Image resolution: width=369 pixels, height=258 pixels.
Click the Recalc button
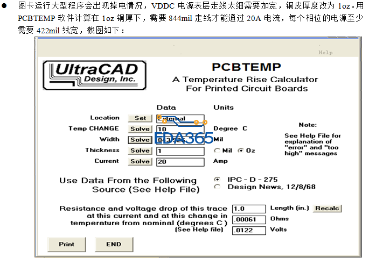(x=327, y=208)
